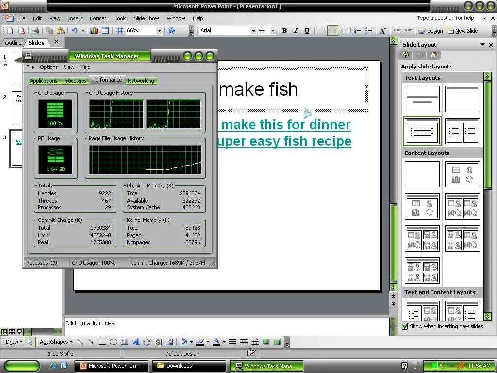Viewport: 497px width, 373px height.
Task: Apply the Fill Color bucket
Action: coord(184,342)
